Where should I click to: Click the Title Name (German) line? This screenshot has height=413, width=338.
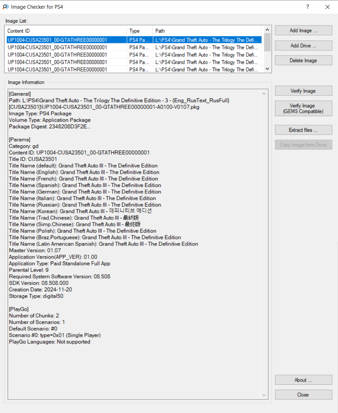[85, 192]
